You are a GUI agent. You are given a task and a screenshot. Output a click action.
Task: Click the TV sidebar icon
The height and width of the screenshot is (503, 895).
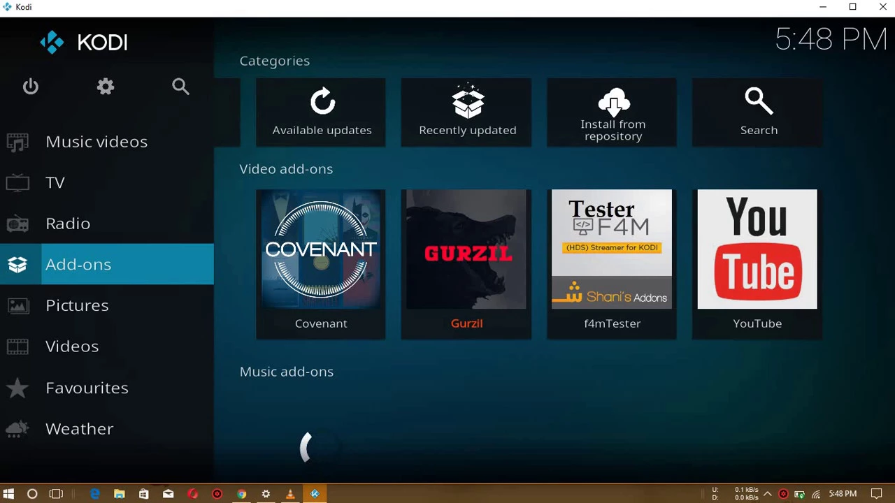[x=17, y=183]
